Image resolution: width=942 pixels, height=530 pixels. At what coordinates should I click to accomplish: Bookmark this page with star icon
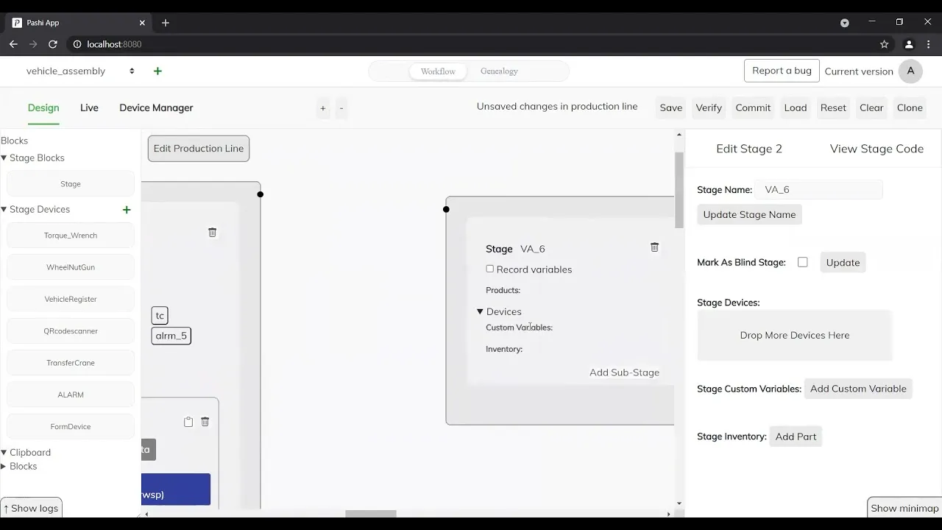pos(885,44)
